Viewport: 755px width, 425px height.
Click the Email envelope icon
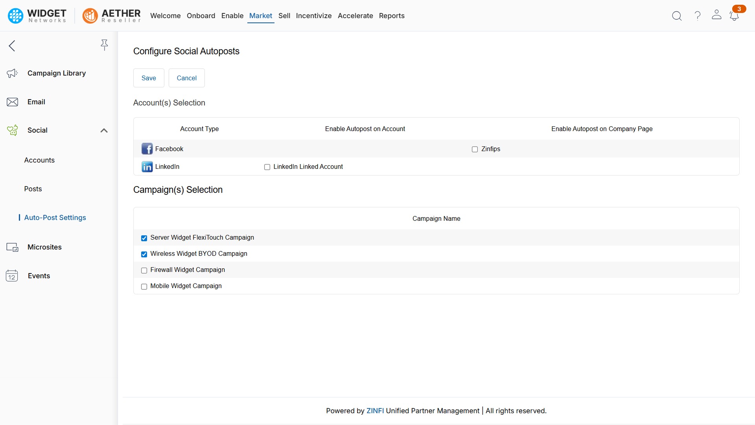[13, 102]
